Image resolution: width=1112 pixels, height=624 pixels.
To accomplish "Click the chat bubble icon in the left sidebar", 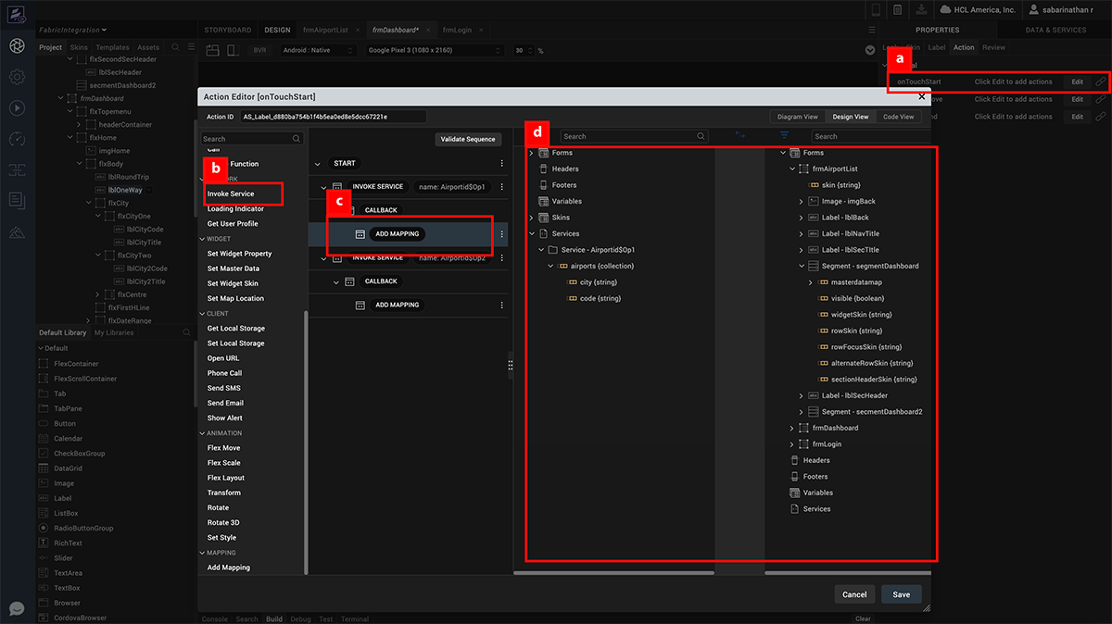I will pos(17,608).
